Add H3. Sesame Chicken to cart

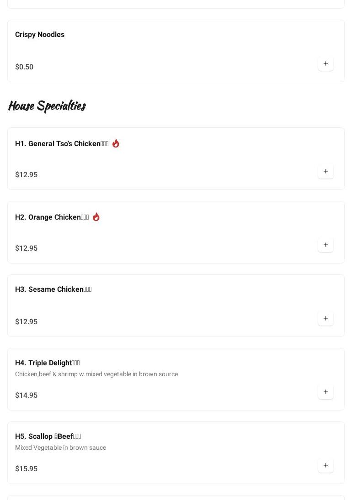tap(325, 319)
